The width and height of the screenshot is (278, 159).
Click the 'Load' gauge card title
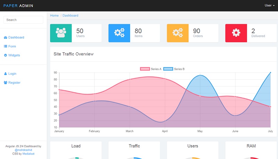(76, 146)
